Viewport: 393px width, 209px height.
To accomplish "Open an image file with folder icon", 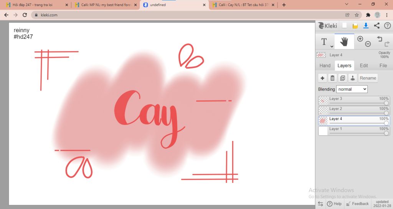I will 355,26.
